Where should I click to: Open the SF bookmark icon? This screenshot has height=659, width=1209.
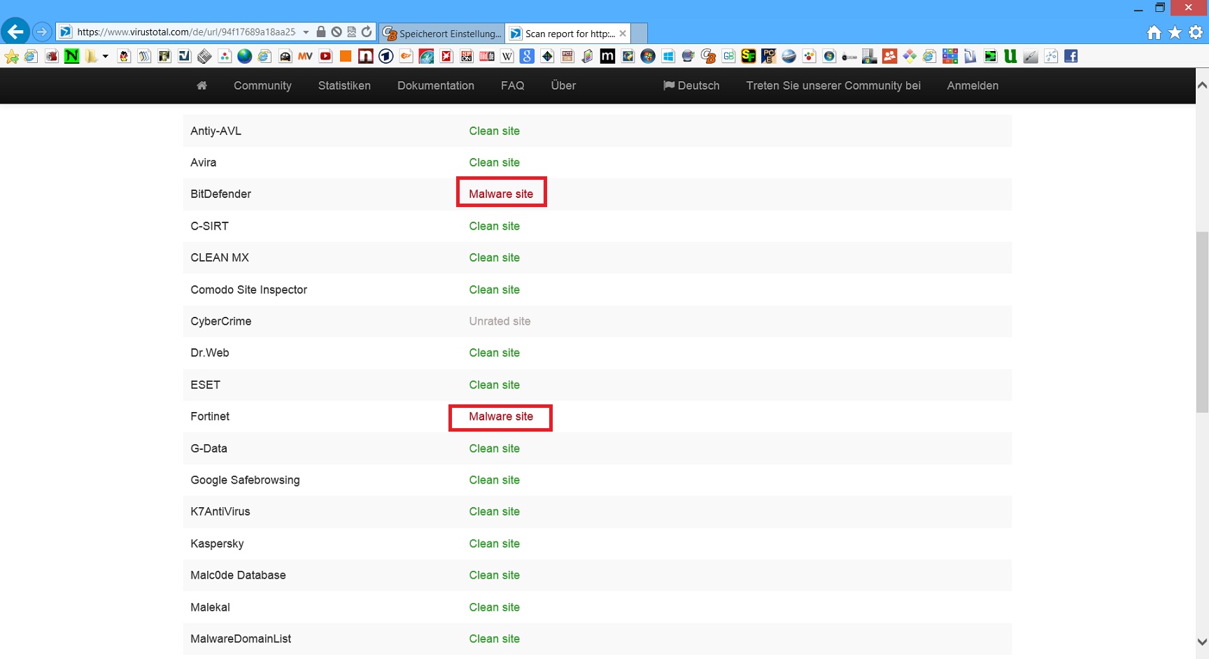tap(749, 57)
